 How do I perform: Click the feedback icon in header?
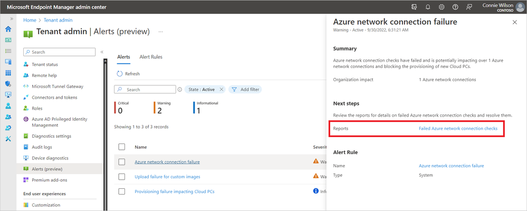pos(468,7)
